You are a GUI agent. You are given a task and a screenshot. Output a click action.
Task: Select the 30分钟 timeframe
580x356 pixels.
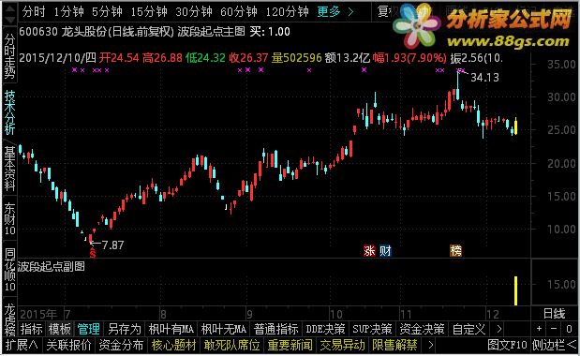point(194,12)
